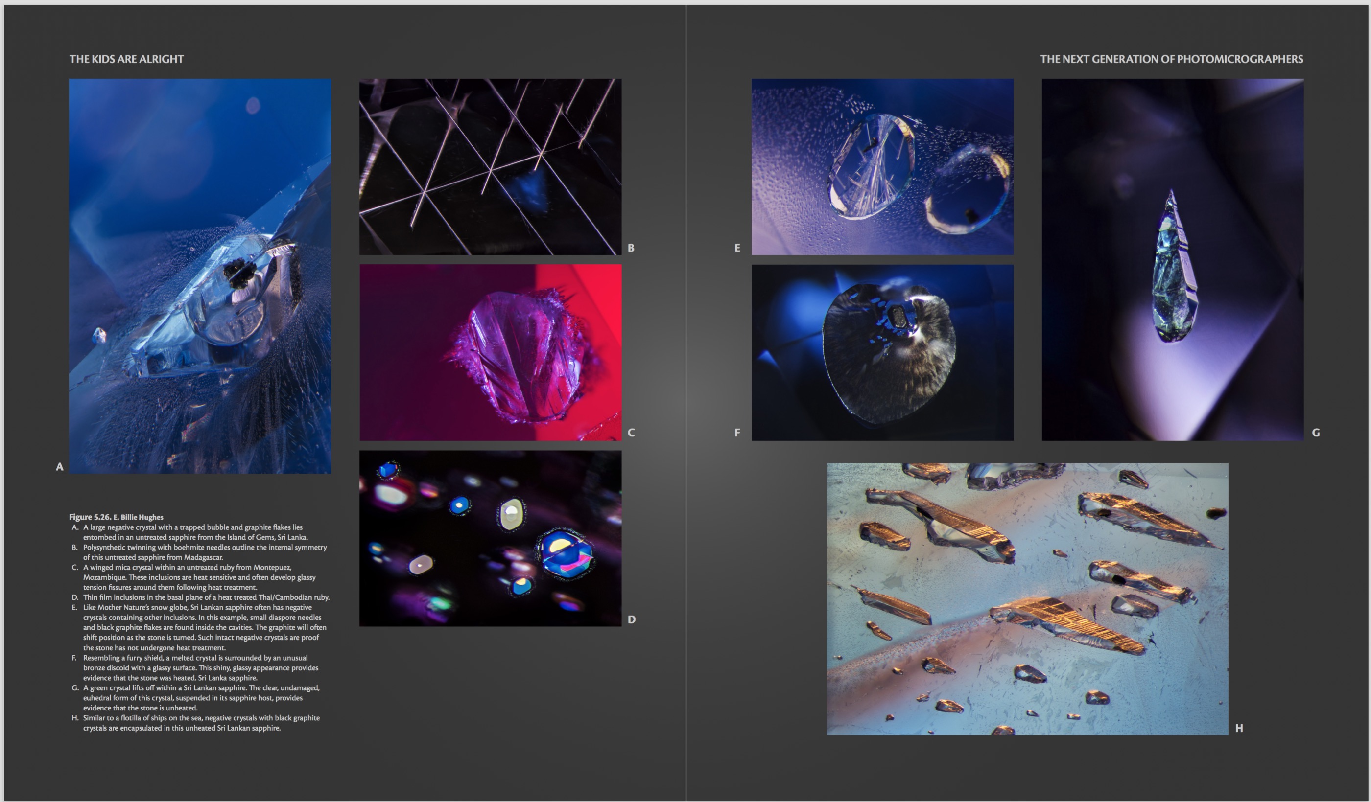Click photo C of the winged mica crystal in ruby

tap(490, 352)
